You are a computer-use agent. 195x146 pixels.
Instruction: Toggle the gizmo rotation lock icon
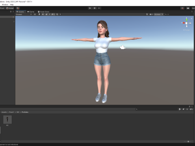[191, 18]
